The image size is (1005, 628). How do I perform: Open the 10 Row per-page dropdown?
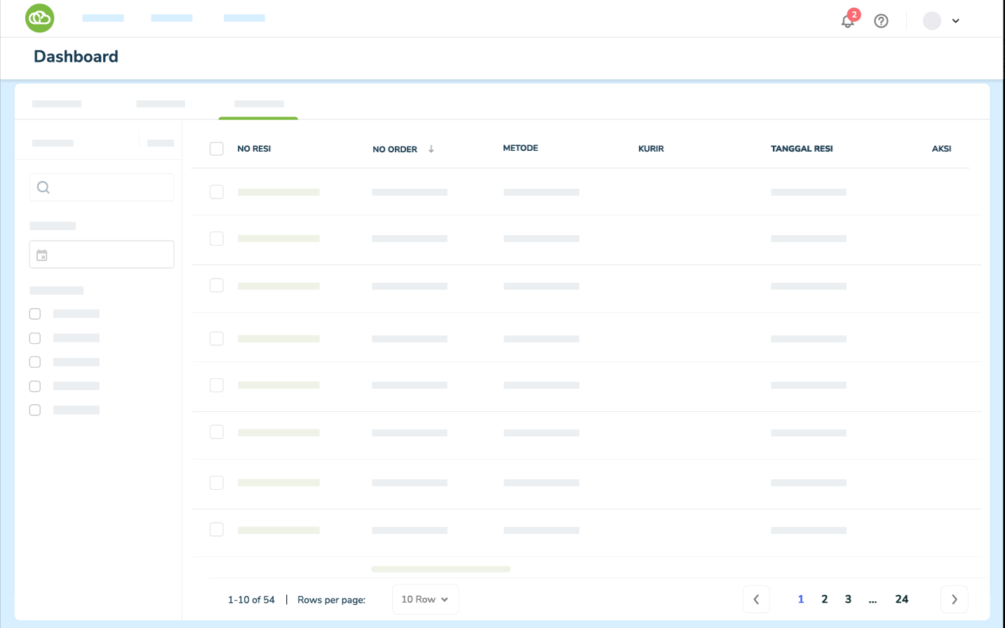pos(425,599)
